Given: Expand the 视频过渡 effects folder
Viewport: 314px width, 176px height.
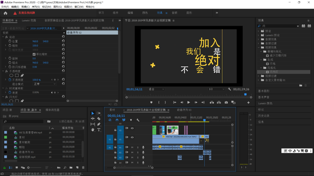Looking at the screenshot, I should [x=258, y=76].
